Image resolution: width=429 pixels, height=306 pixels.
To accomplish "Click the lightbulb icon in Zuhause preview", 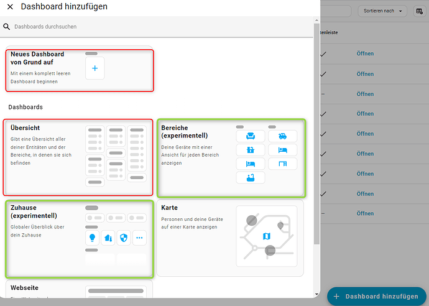I will click(x=92, y=238).
